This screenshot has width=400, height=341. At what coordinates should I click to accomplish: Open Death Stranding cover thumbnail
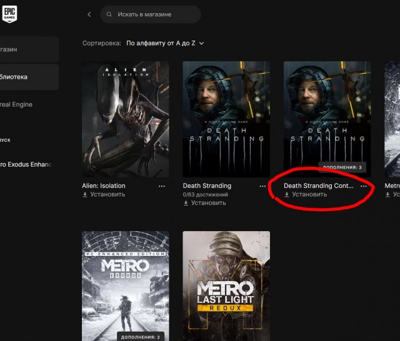pyautogui.click(x=226, y=119)
